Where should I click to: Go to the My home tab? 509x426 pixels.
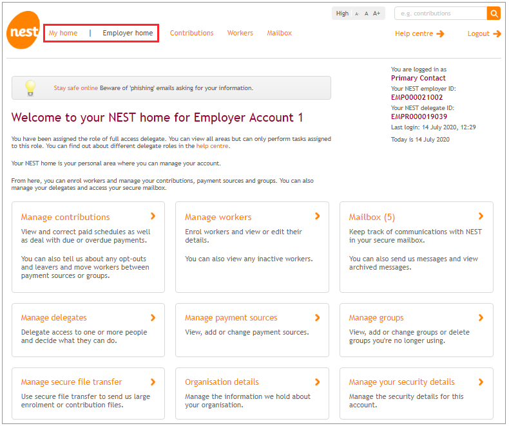pyautogui.click(x=63, y=33)
